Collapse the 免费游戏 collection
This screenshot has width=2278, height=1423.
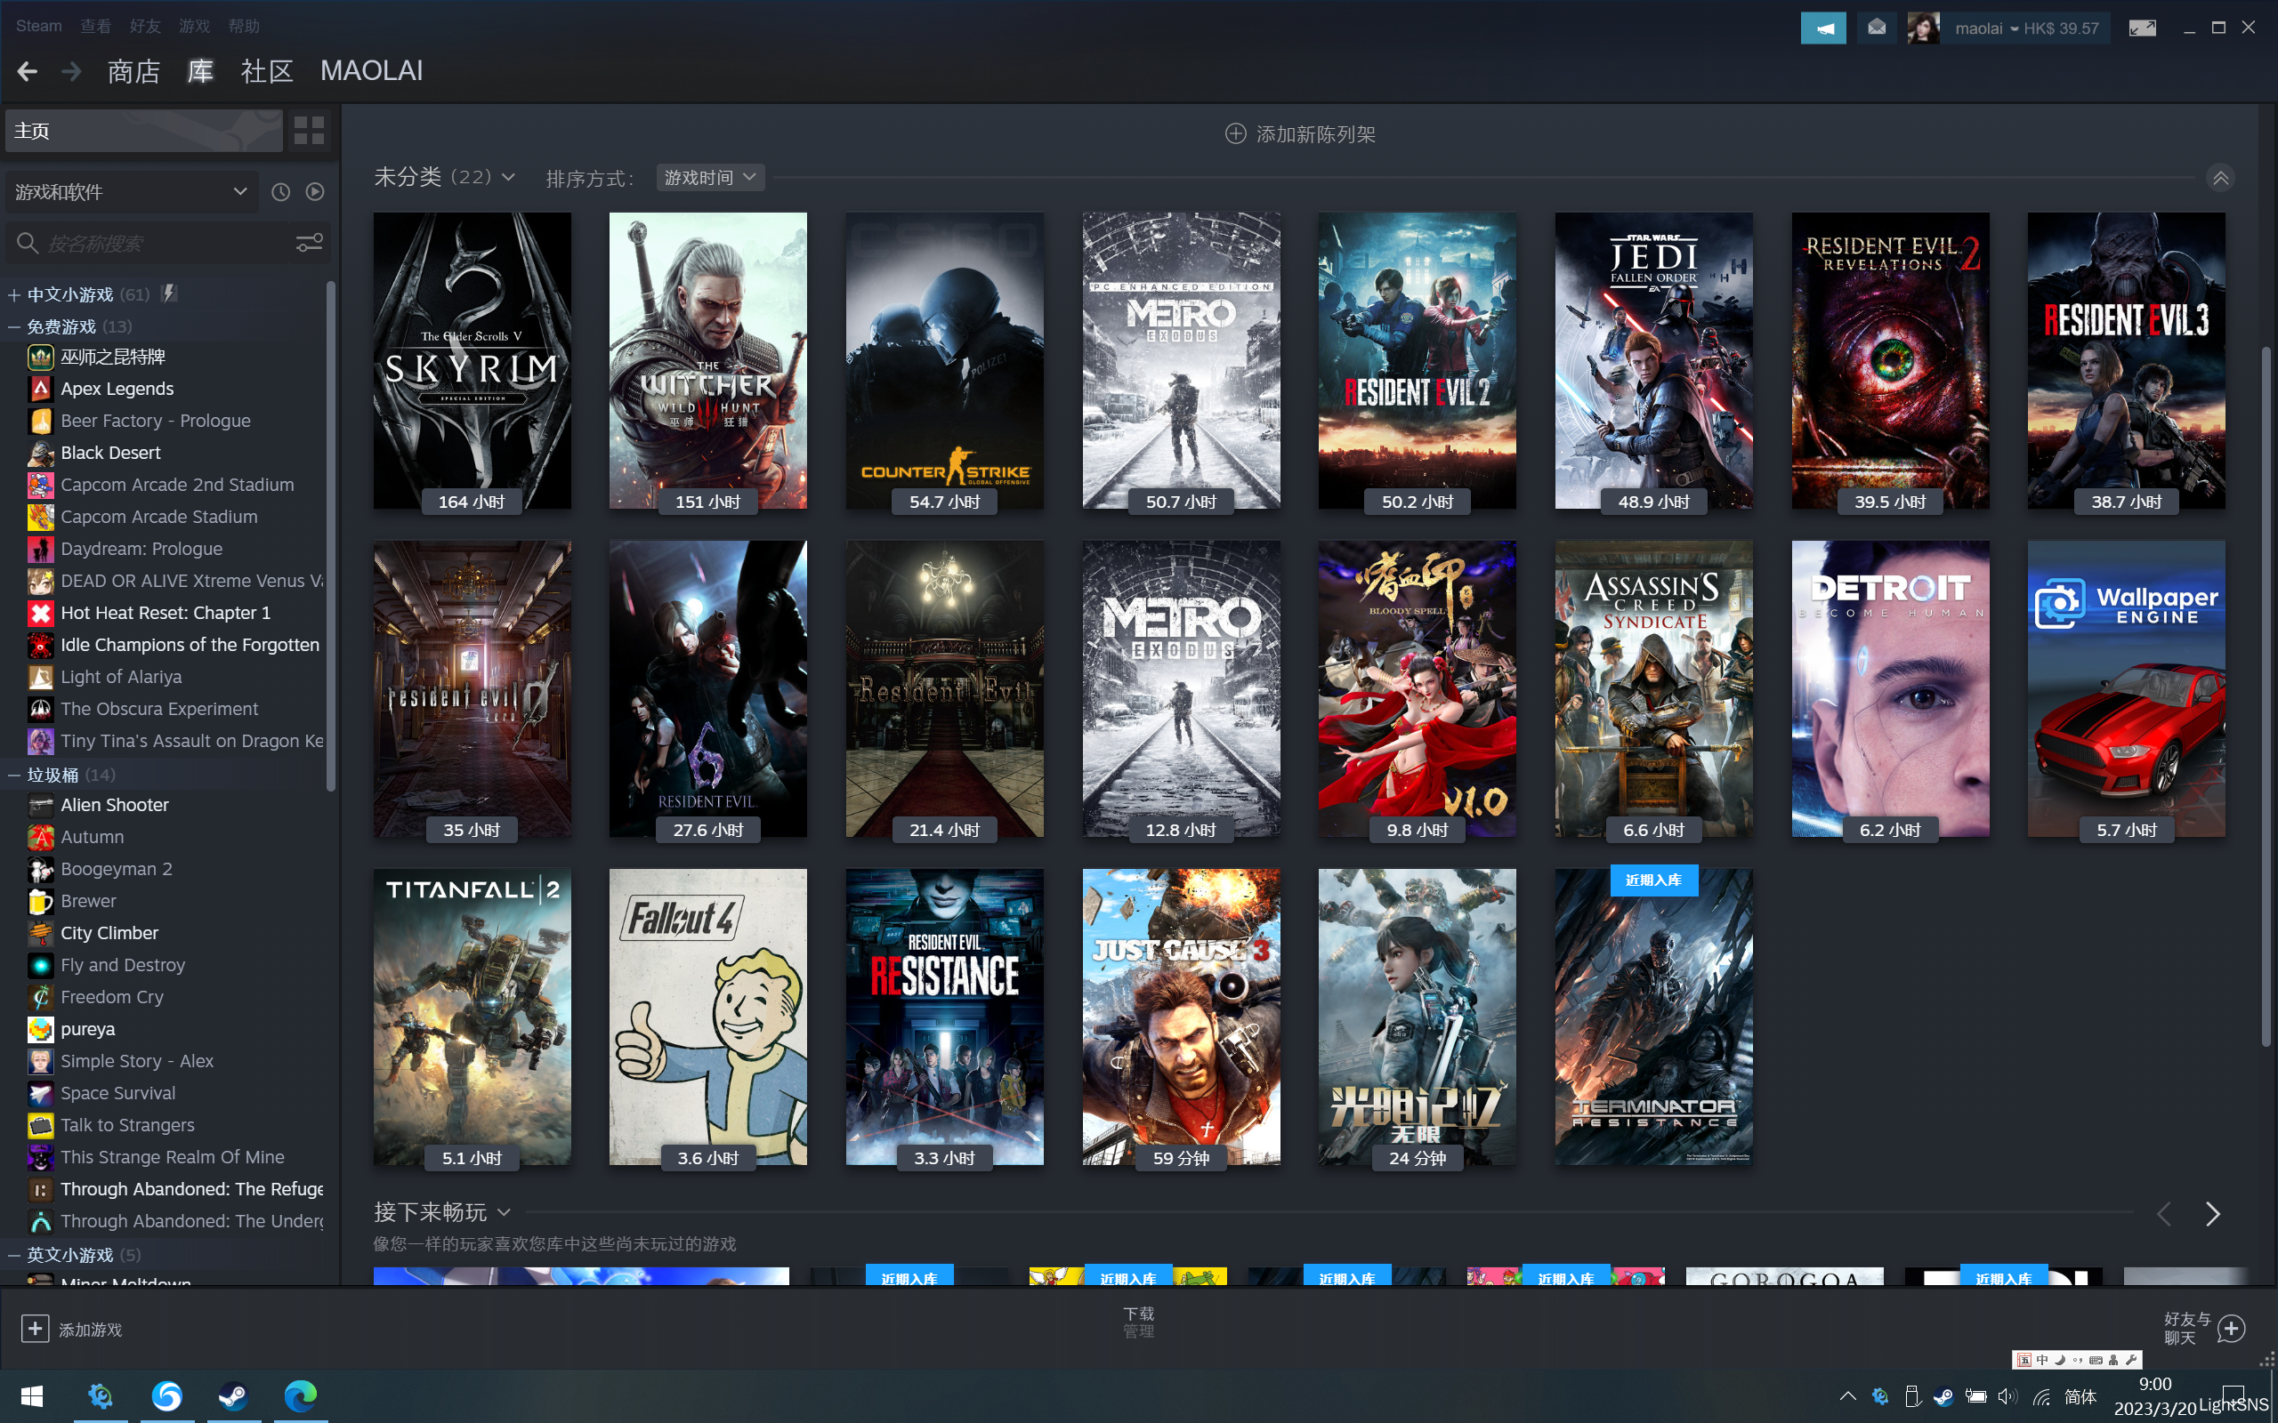point(14,326)
